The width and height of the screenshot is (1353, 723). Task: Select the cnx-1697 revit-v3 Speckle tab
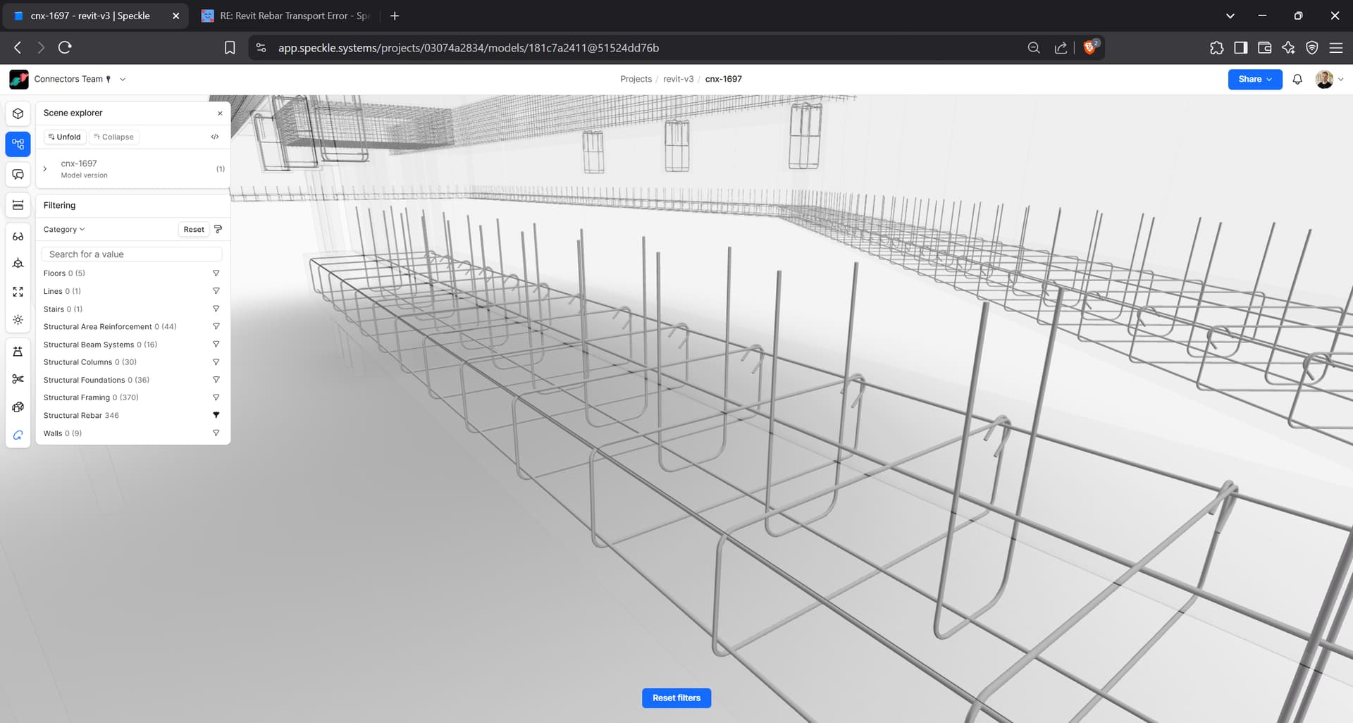(x=89, y=16)
